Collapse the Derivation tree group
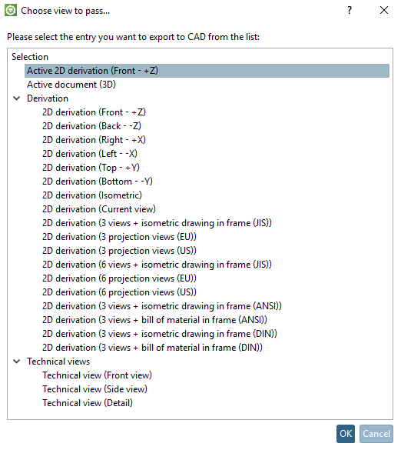 click(17, 98)
